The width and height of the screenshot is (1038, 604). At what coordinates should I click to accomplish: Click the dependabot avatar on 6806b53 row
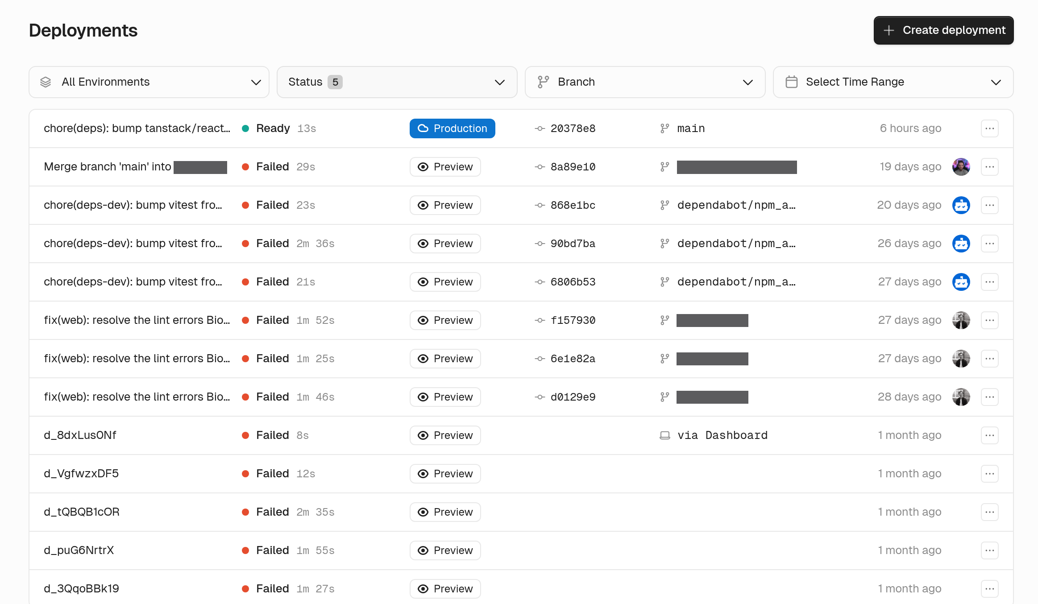point(961,282)
